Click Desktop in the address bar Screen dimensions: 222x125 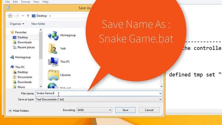(42, 16)
